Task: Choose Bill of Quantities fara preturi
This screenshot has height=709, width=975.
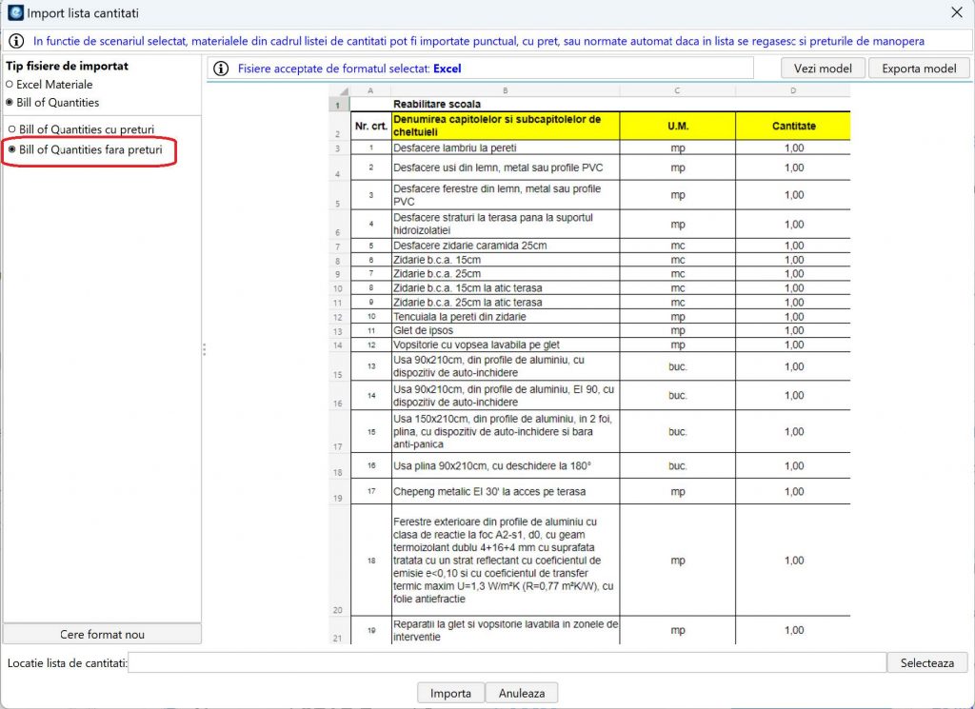Action: (85, 149)
